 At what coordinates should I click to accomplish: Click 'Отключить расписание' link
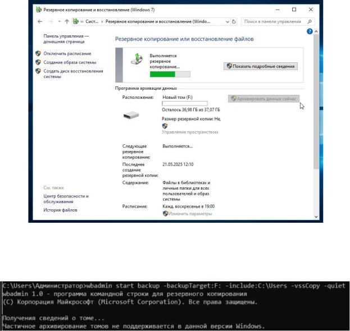67,53
